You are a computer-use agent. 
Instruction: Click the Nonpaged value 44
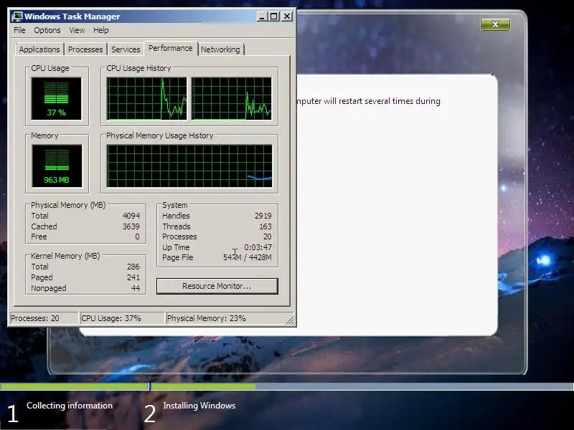136,288
